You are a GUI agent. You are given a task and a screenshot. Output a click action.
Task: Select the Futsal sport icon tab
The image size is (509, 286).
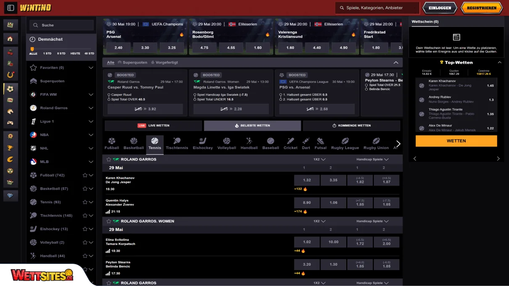coord(321,144)
